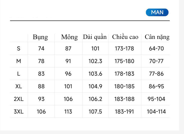This screenshot has width=184, height=134.
Task: Pick the 2XL size row label
Action: 19,99
